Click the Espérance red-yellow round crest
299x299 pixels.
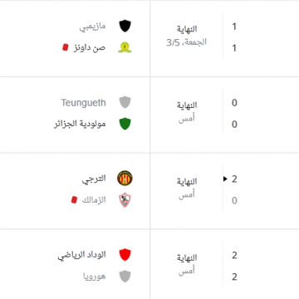pos(125,179)
